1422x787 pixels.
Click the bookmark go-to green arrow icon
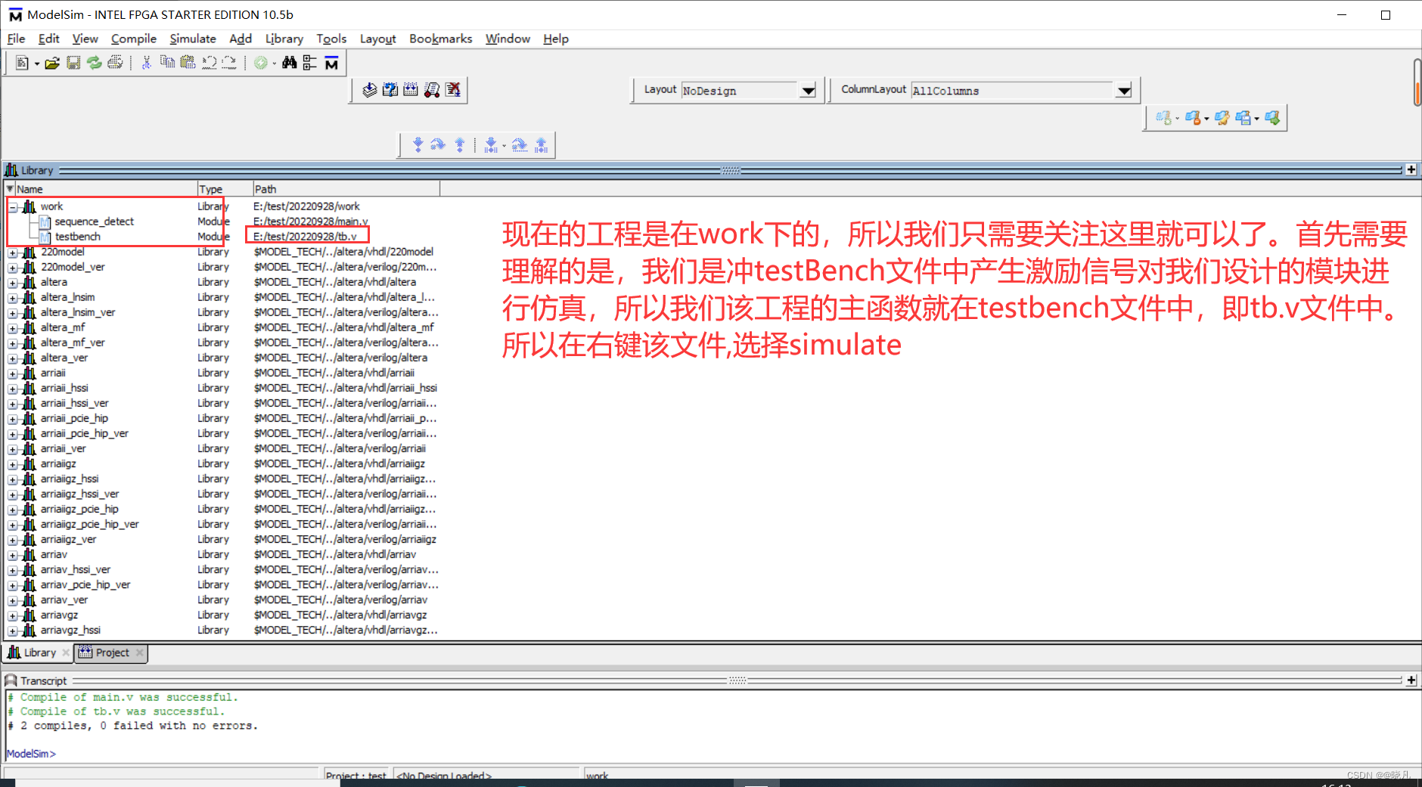(x=1272, y=118)
